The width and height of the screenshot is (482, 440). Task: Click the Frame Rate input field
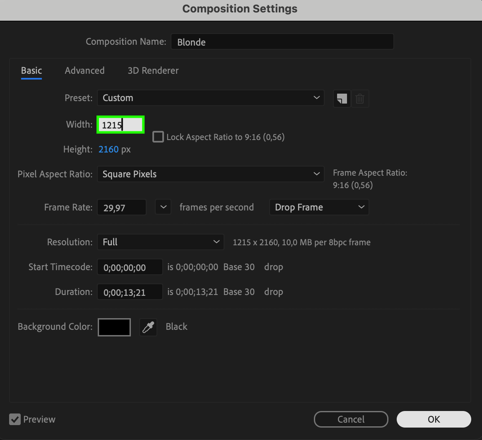[121, 207]
